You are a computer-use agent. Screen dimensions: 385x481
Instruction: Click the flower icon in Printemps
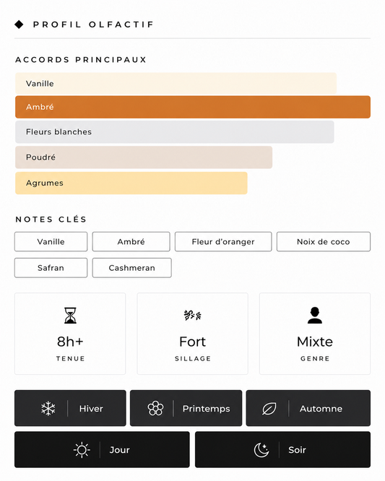click(155, 408)
